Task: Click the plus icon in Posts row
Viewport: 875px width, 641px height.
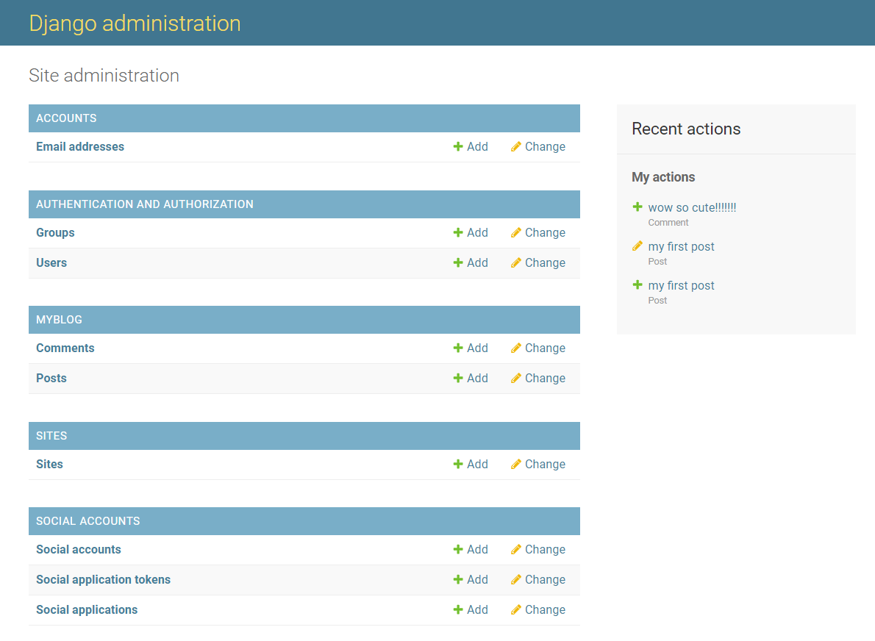Action: point(458,379)
